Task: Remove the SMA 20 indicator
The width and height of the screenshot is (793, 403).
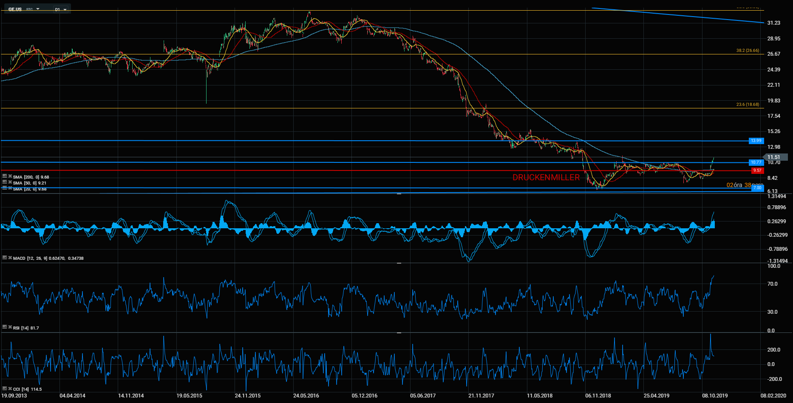Action: point(10,188)
